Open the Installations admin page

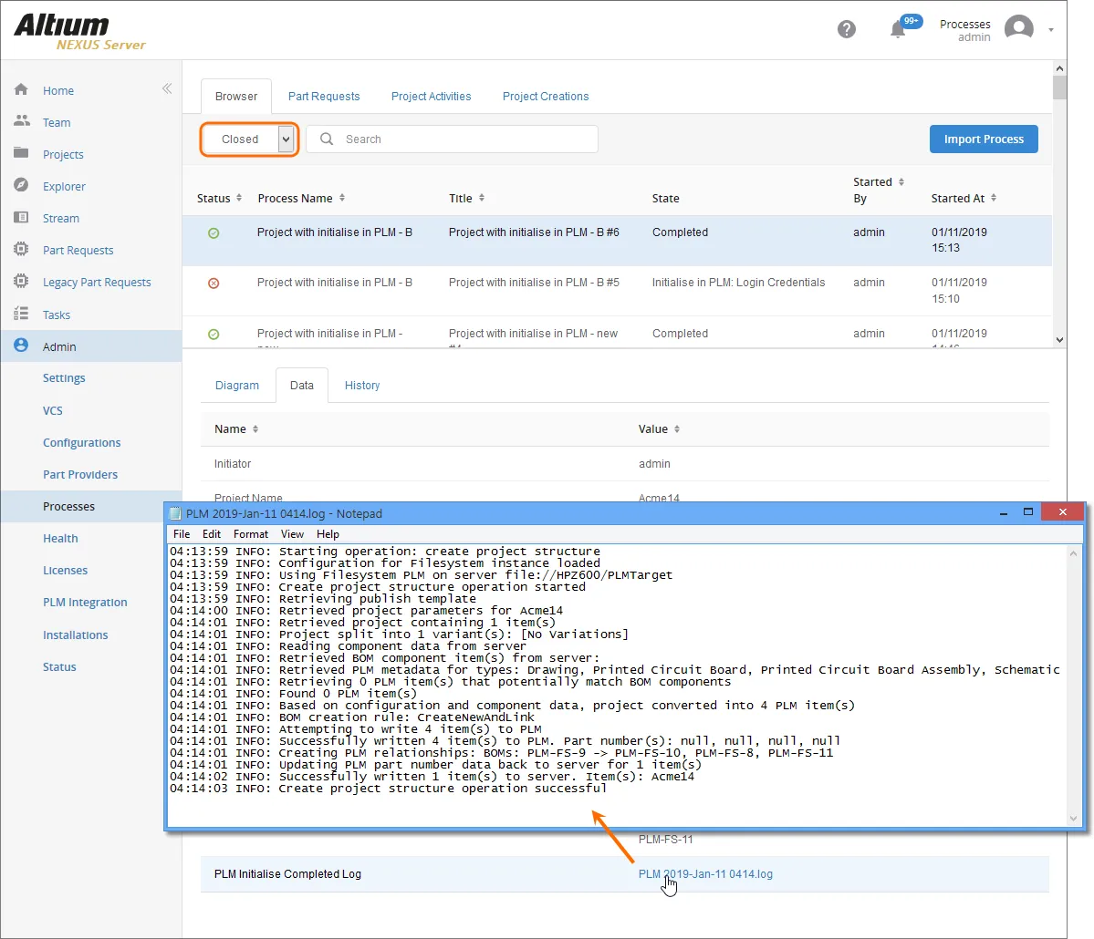click(x=76, y=635)
